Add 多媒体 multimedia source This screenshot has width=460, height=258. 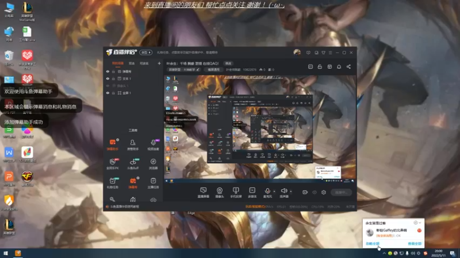pyautogui.click(x=252, y=193)
